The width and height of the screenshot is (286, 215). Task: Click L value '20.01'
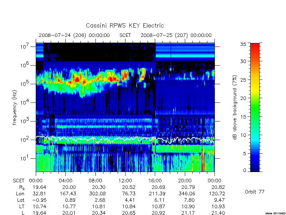(69, 213)
